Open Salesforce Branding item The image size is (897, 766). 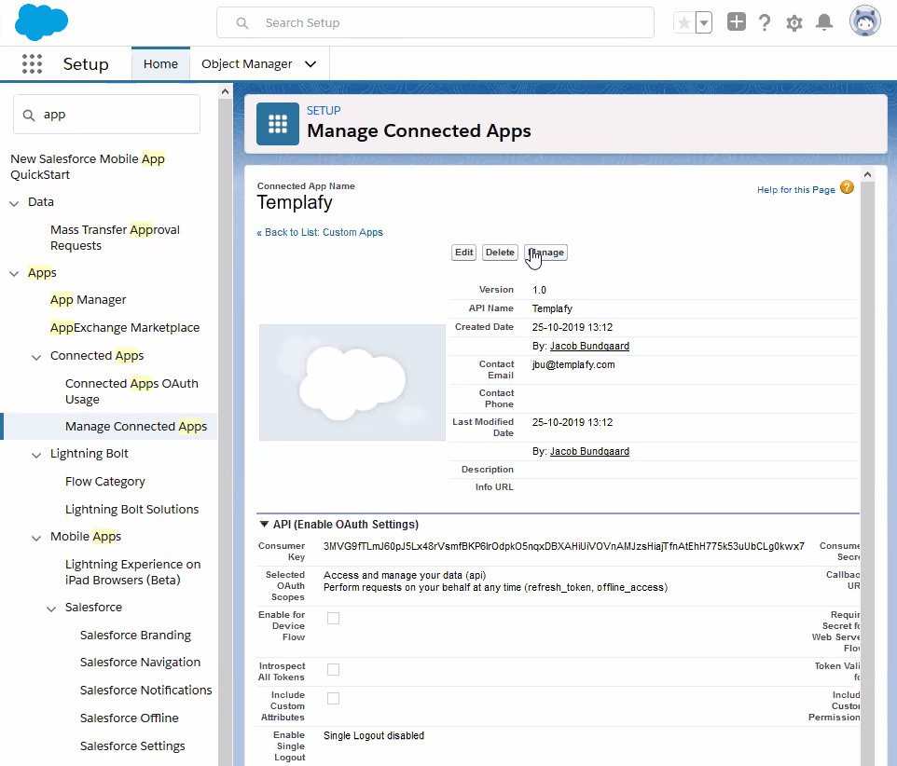(x=135, y=635)
